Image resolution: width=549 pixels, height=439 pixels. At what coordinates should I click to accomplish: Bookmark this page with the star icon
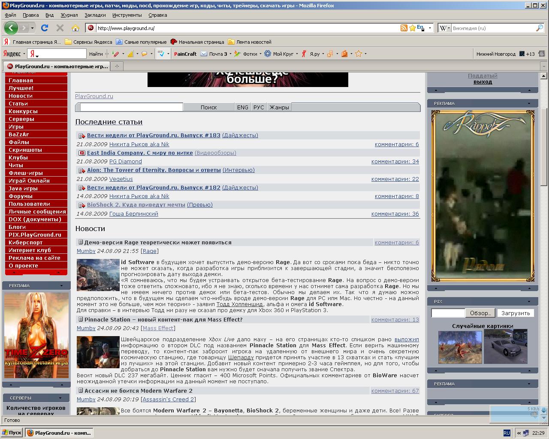412,28
